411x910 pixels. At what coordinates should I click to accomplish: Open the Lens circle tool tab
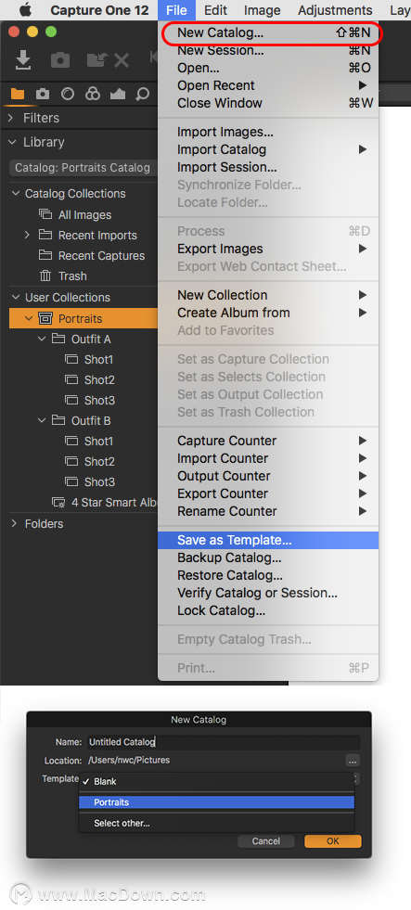click(x=68, y=94)
